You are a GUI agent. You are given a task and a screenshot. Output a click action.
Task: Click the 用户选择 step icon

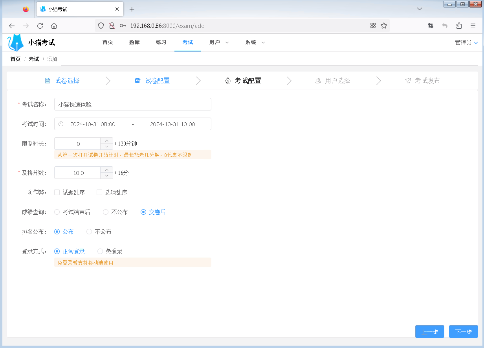pos(317,80)
